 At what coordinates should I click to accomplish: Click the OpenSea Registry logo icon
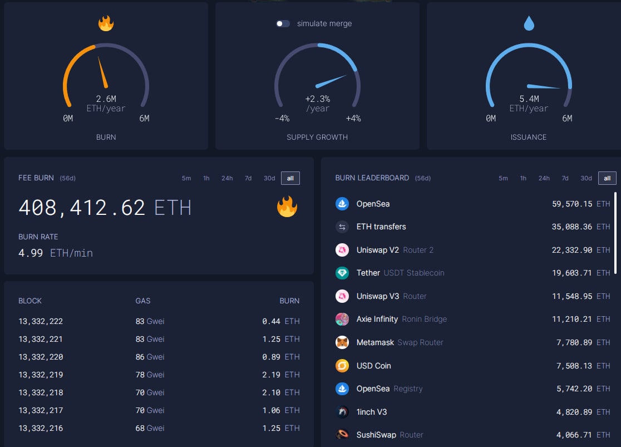[x=342, y=389]
